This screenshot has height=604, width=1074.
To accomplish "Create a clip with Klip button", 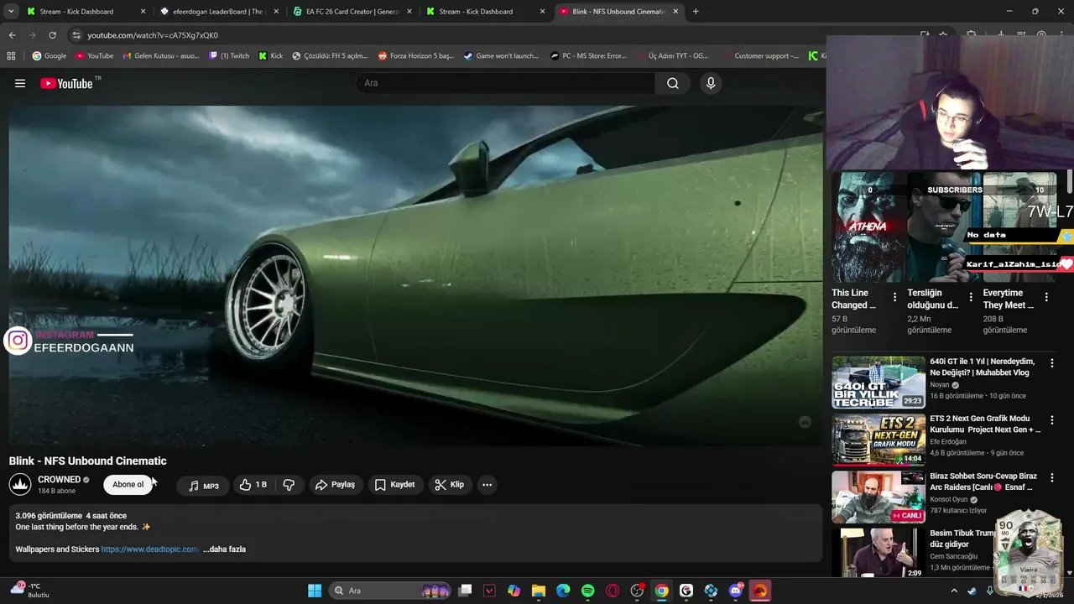I will click(449, 485).
